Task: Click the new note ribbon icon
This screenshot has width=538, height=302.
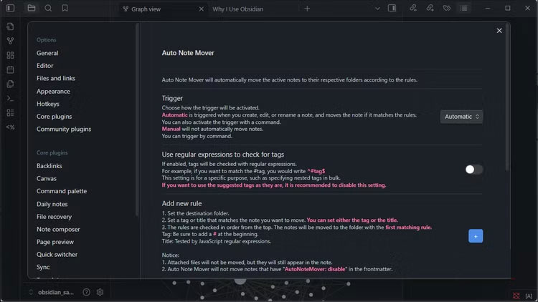Action: click(10, 26)
